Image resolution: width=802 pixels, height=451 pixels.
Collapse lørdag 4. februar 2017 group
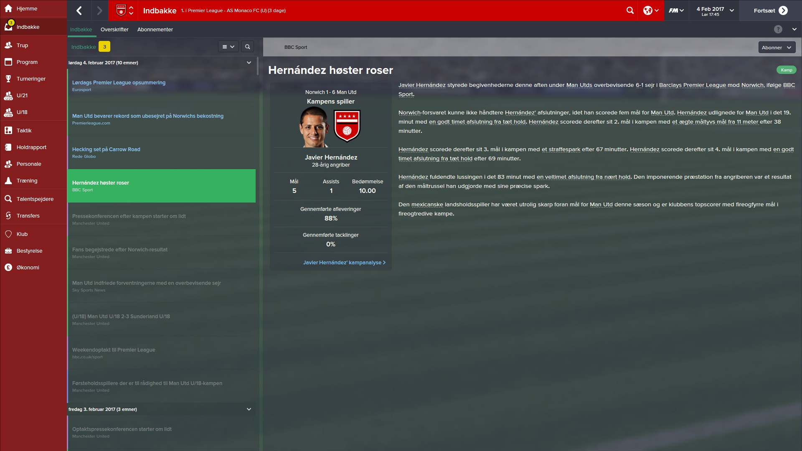tap(249, 63)
